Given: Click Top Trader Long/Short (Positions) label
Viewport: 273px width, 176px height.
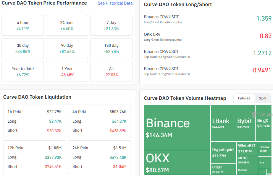Looking at the screenshot, I should click(x=167, y=74).
